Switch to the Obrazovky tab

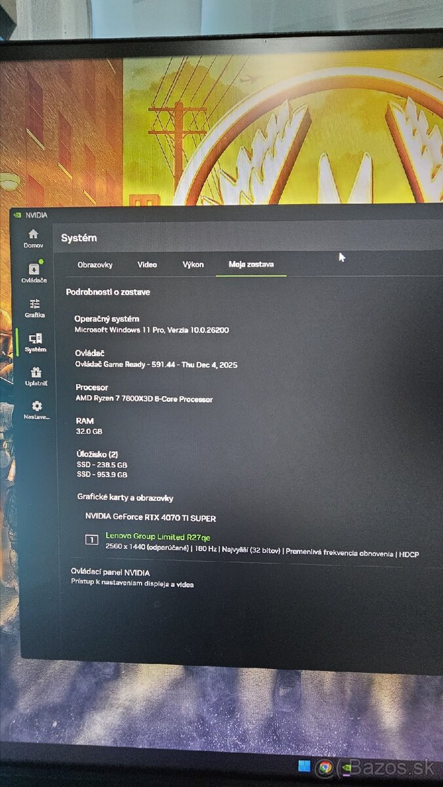[95, 265]
